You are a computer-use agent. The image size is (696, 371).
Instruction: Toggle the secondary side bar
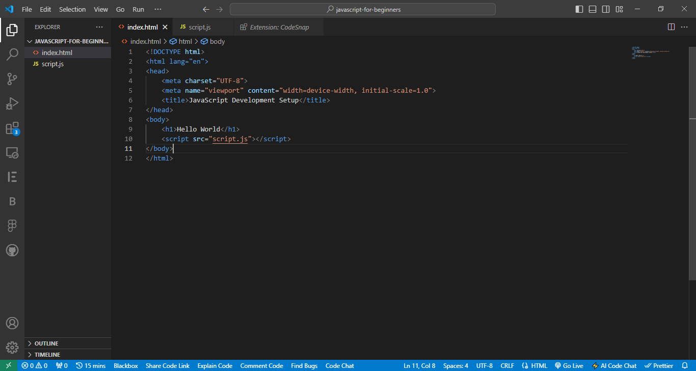pyautogui.click(x=606, y=9)
